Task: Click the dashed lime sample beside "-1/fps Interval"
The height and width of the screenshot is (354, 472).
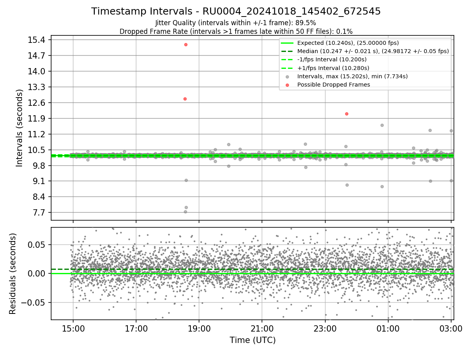Action: (288, 59)
